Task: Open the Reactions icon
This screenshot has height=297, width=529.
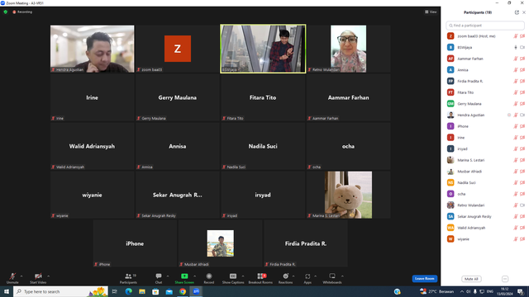Action: 285,276
